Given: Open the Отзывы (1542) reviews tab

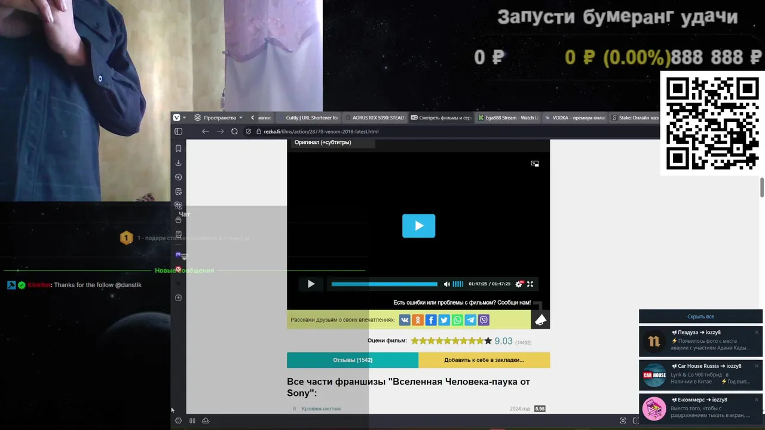Looking at the screenshot, I should 353,360.
